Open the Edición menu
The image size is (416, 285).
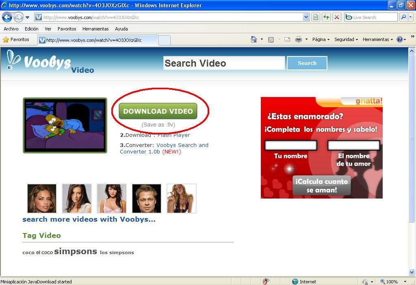click(x=32, y=29)
